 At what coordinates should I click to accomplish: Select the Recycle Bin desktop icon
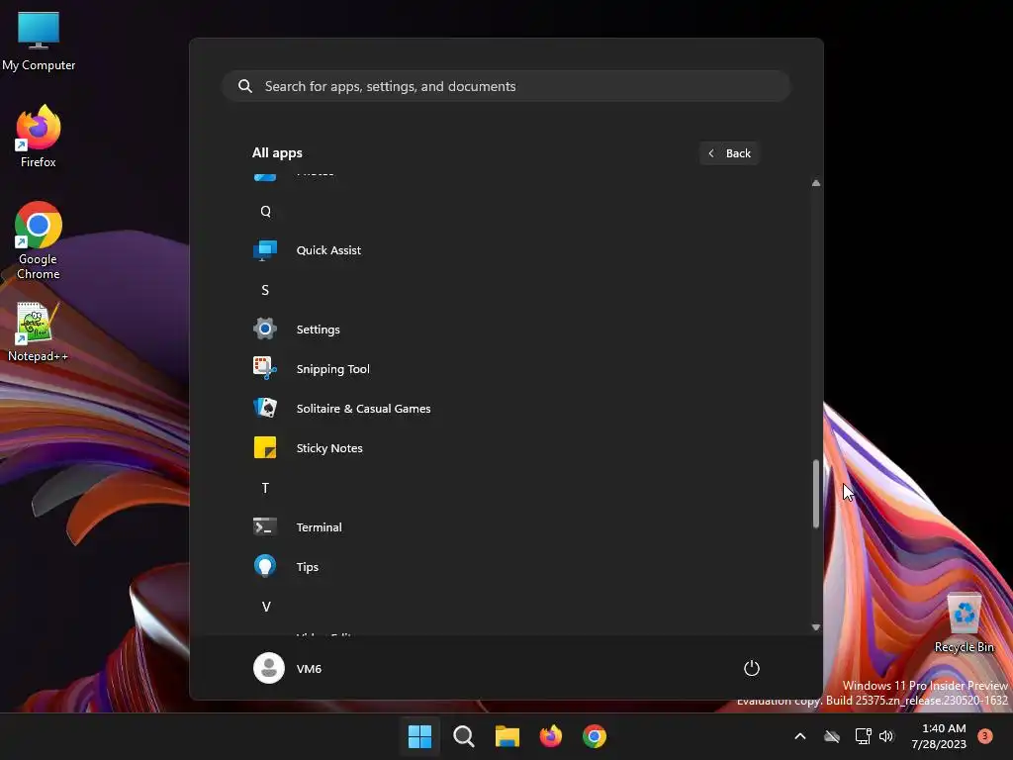(964, 623)
